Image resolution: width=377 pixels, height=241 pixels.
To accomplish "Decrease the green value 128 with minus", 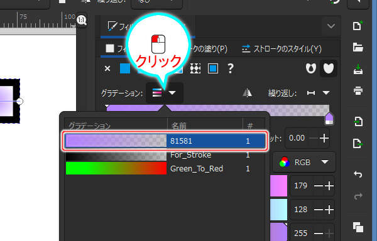I will (319, 210).
